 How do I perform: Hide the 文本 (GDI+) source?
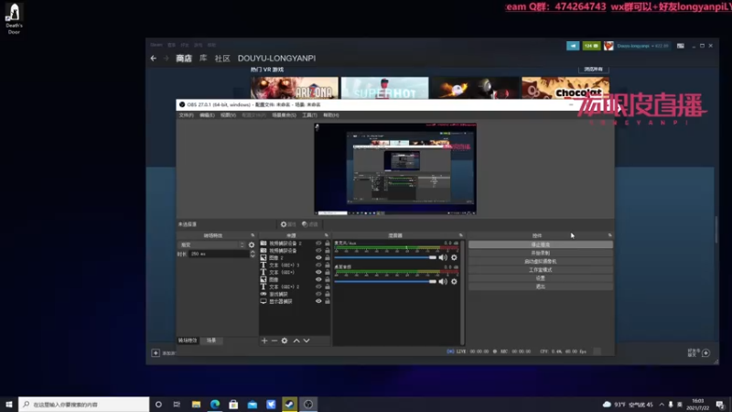click(x=318, y=272)
